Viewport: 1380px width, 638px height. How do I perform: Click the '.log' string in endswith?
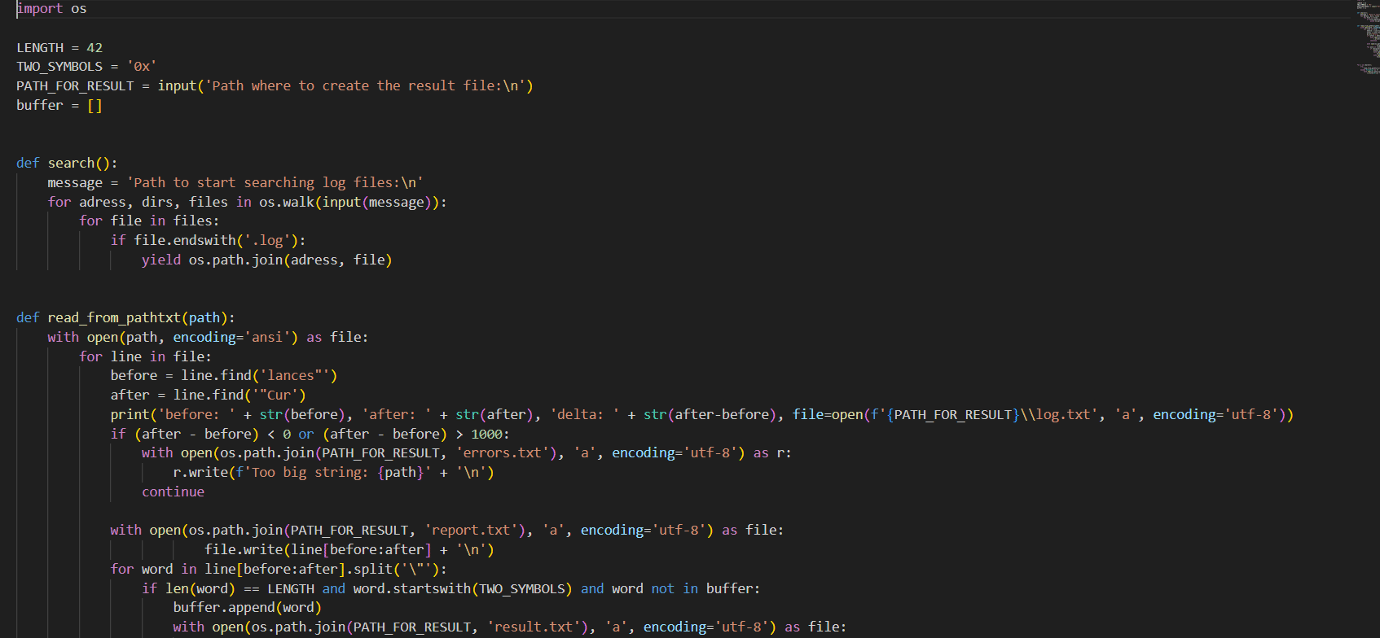pyautogui.click(x=267, y=241)
